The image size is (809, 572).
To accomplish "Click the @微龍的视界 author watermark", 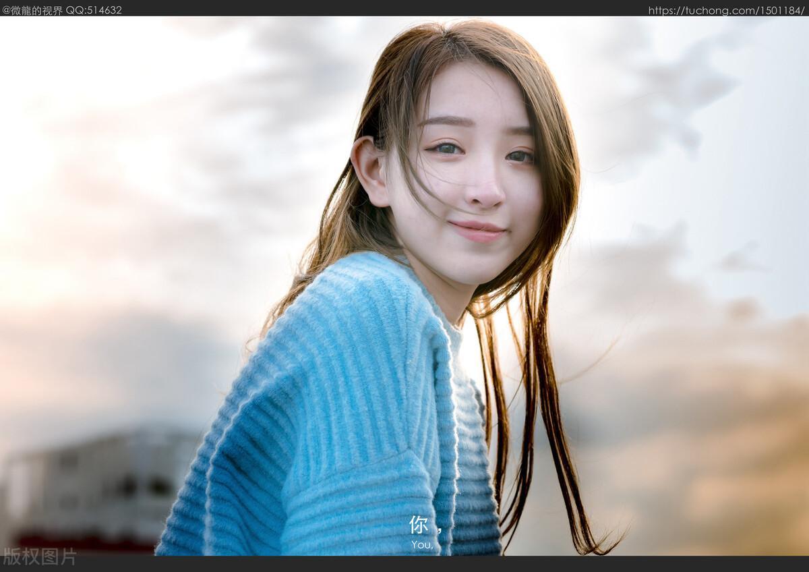I will (32, 10).
